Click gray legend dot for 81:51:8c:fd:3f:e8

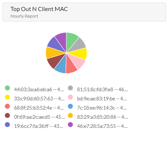[70, 88]
